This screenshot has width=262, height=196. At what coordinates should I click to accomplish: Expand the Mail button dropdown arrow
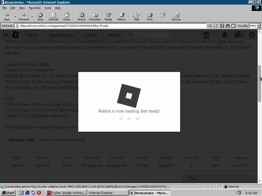pyautogui.click(x=140, y=15)
